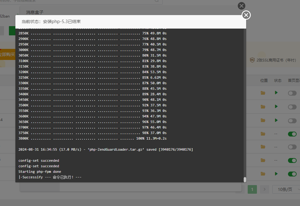Screen dimensions: 300x206
Task: Click the 2850K 75% download log line
Action: pyautogui.click(x=92, y=33)
